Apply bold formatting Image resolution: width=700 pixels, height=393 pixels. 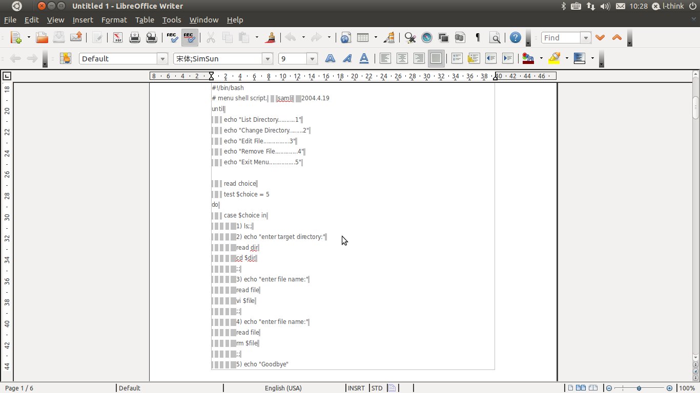click(330, 58)
